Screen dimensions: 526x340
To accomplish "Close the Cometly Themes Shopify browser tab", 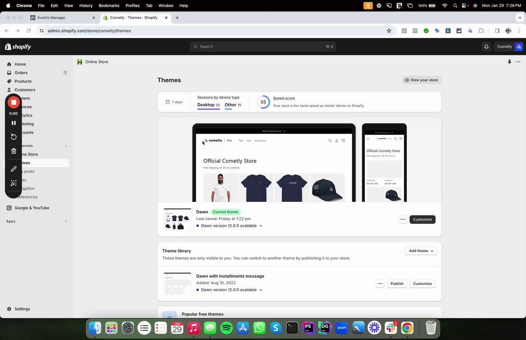I will (x=166, y=18).
